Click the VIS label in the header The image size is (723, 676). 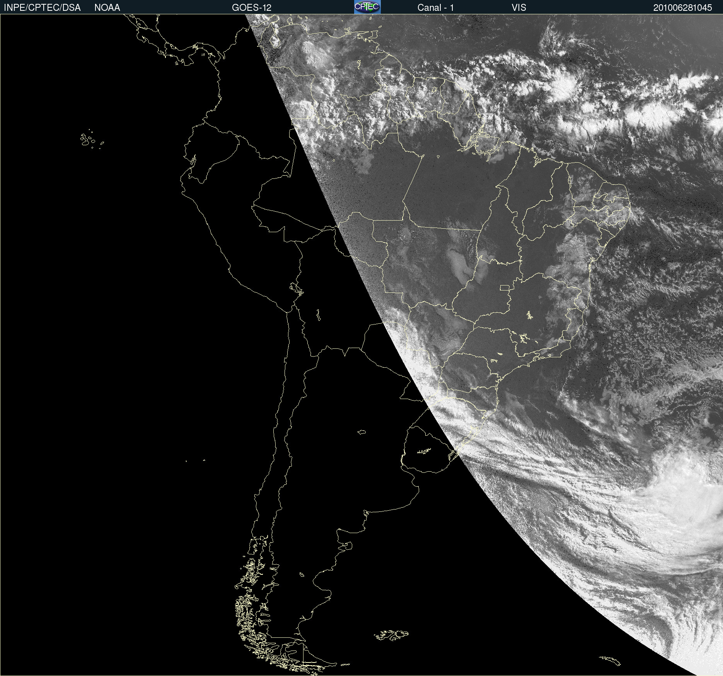[519, 8]
